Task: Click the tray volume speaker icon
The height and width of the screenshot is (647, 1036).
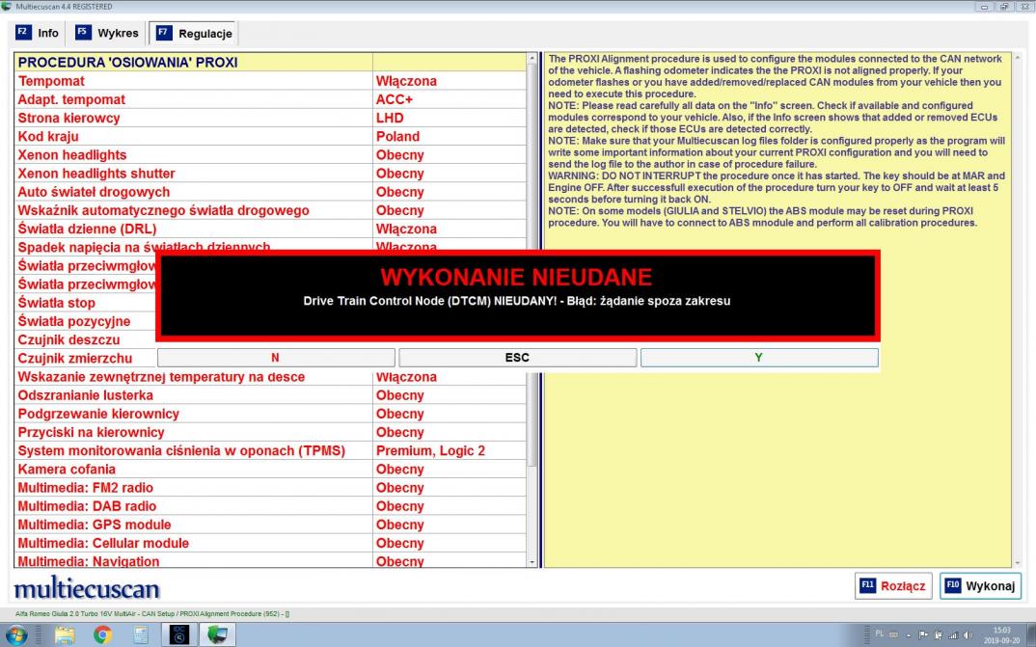Action: [968, 634]
